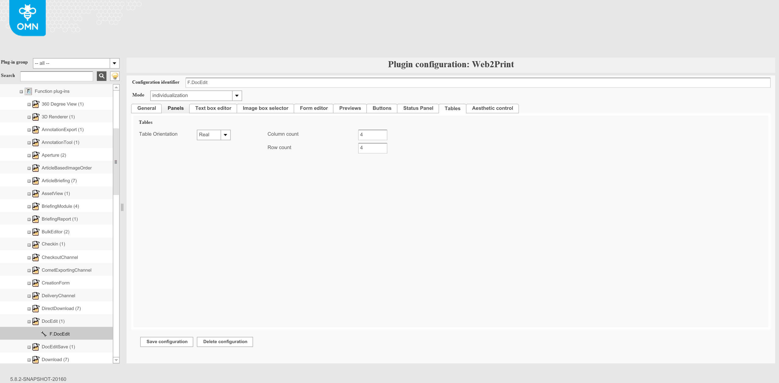Click the OMN bee logo

27,14
